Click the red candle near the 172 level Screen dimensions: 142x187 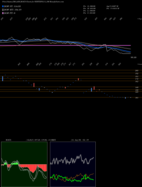[x=78, y=79]
